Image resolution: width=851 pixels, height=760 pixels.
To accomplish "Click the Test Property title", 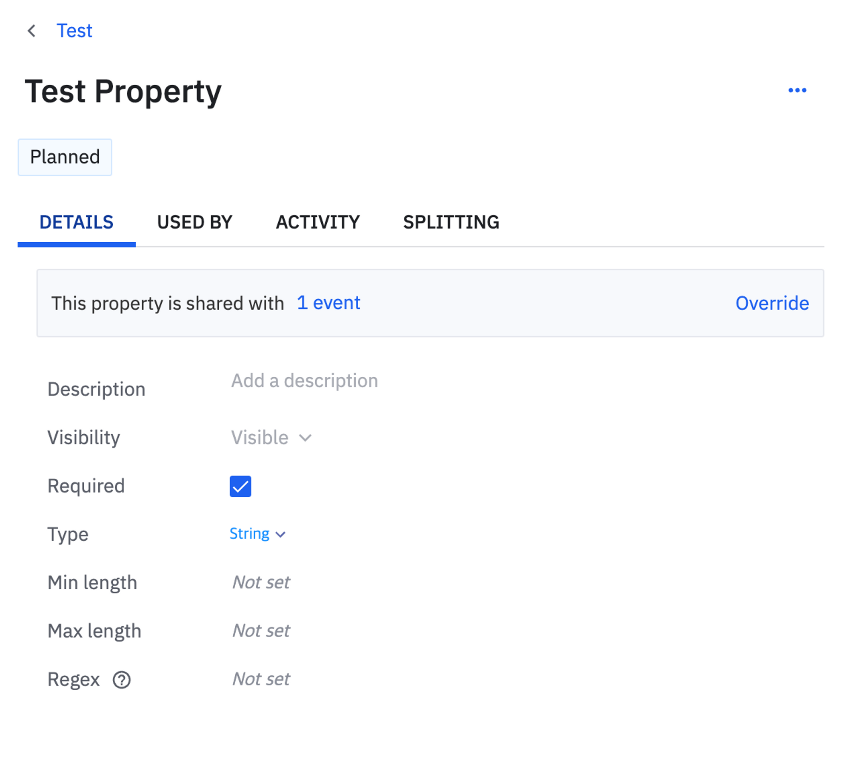I will pyautogui.click(x=123, y=91).
